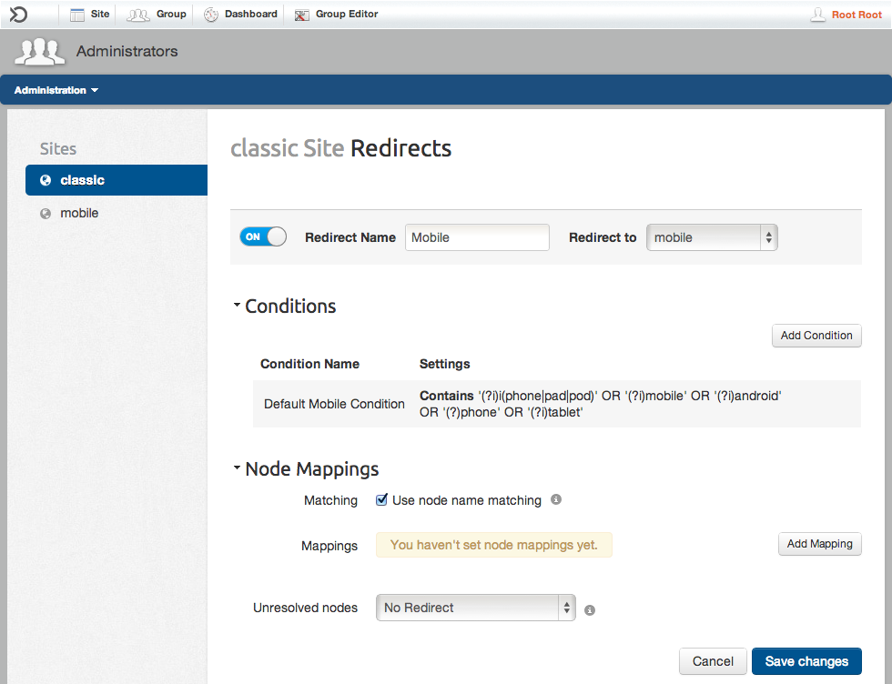Click Save changes button
Screen dimensions: 892x684
(806, 661)
